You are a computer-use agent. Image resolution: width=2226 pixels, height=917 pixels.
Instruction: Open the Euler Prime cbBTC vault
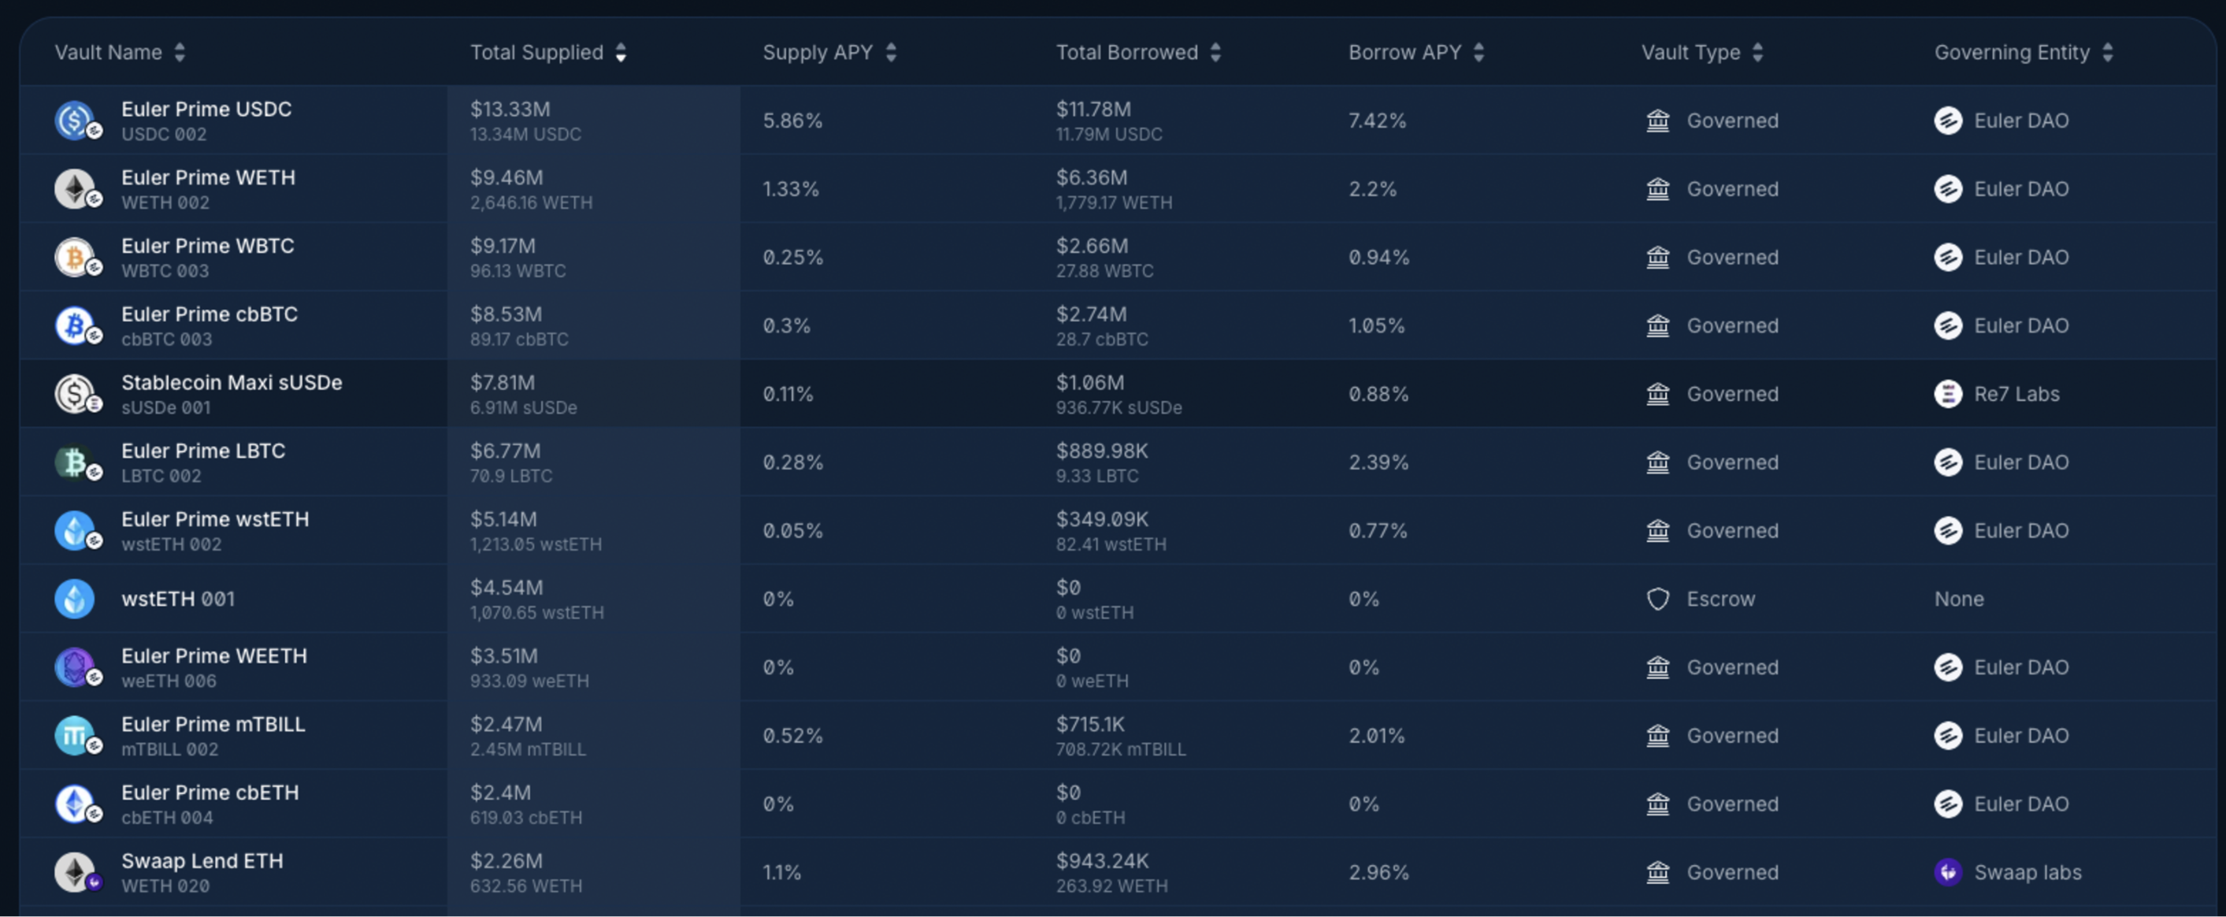point(209,314)
